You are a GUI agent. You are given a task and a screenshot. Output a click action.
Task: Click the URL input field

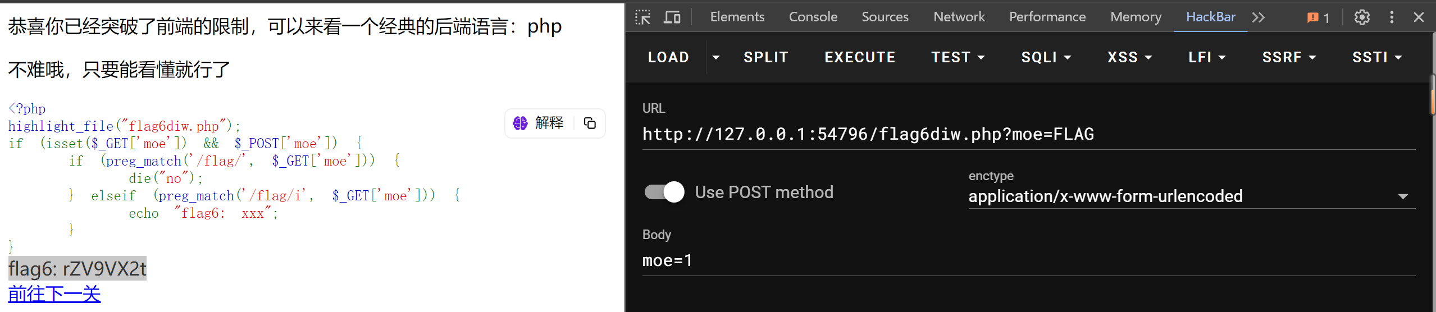(x=1029, y=134)
